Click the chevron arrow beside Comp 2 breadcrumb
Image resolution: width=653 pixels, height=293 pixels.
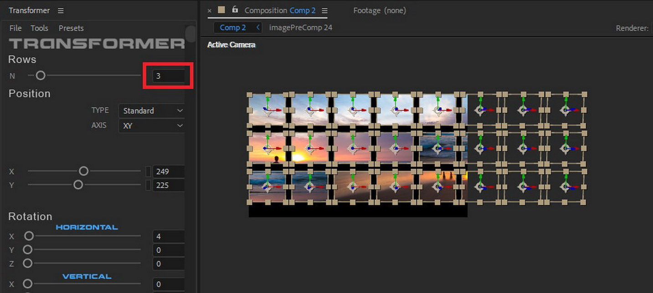(x=258, y=28)
